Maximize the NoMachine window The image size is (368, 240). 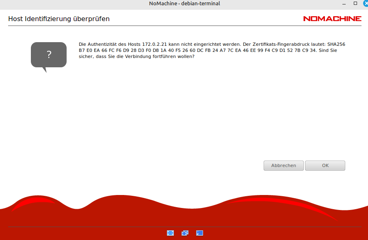tap(355, 3)
